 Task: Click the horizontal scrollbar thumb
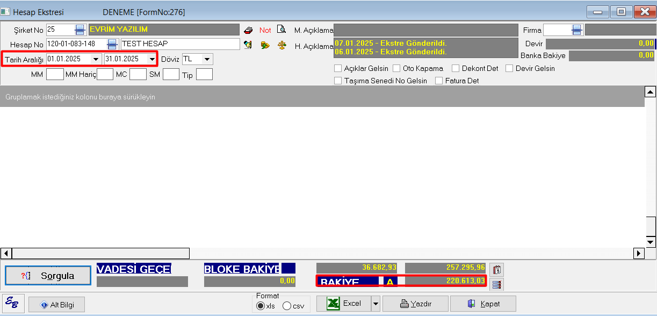click(100, 253)
